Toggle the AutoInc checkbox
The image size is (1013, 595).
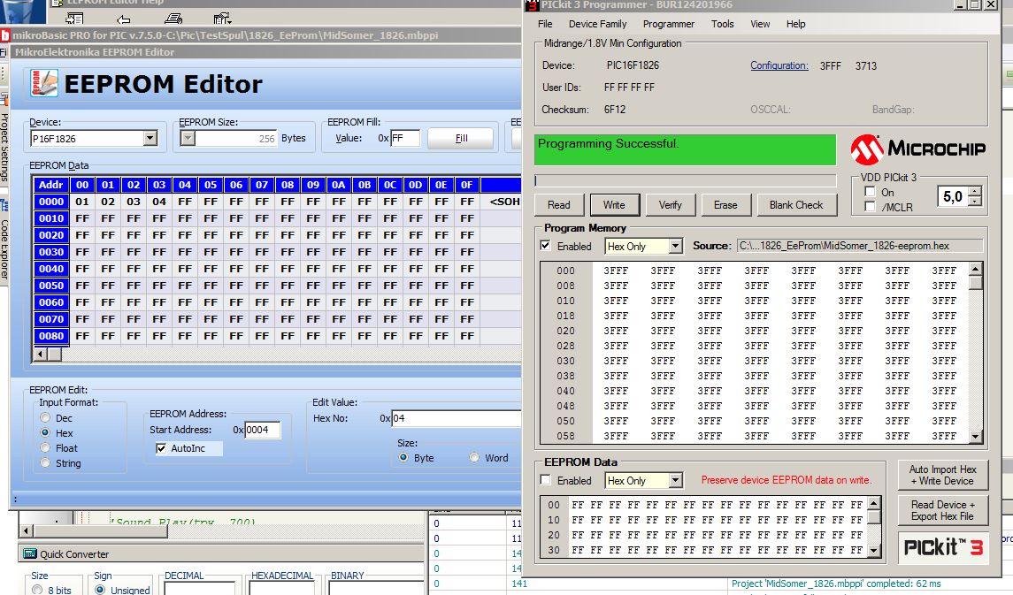[x=161, y=448]
